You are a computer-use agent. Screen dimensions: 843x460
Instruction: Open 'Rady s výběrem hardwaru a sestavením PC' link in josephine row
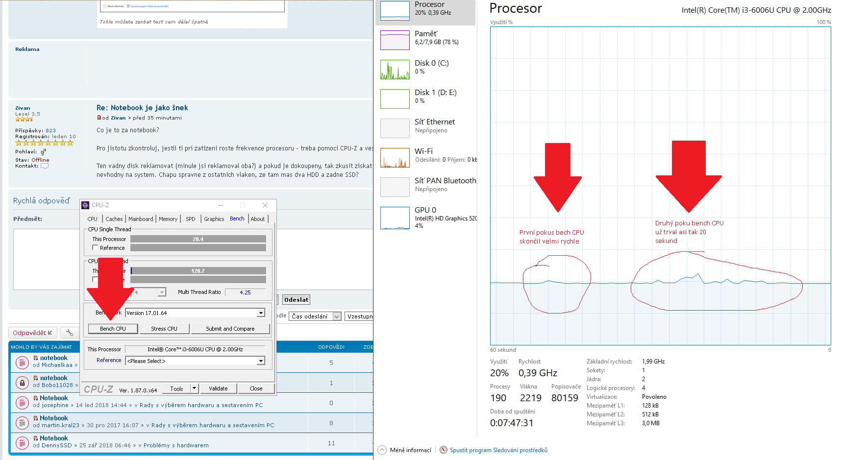click(201, 405)
